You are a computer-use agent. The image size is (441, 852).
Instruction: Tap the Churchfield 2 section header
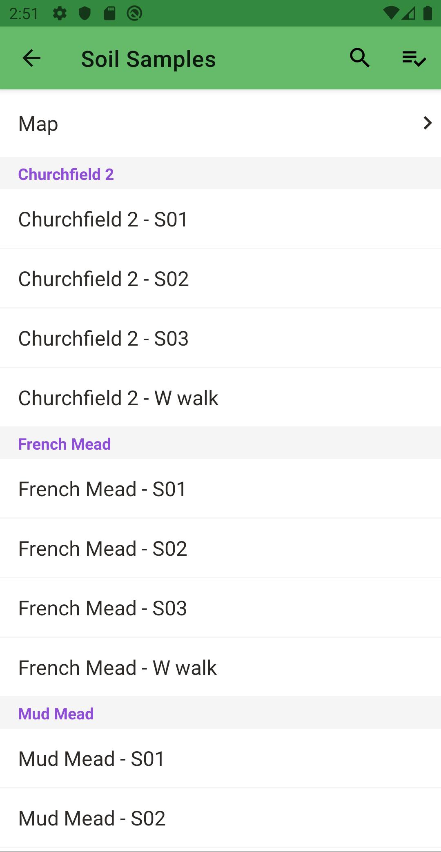click(x=66, y=174)
